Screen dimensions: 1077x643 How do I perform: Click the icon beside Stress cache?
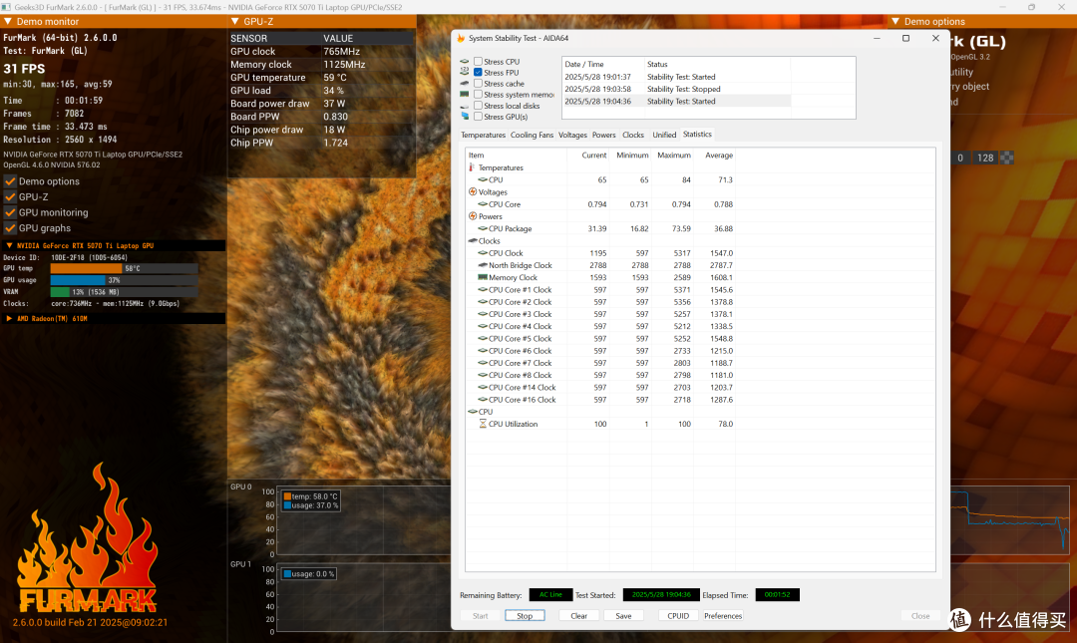click(x=465, y=83)
